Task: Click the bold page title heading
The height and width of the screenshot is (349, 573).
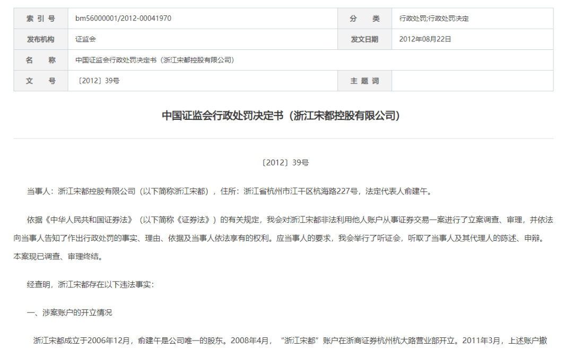Action: (x=281, y=116)
